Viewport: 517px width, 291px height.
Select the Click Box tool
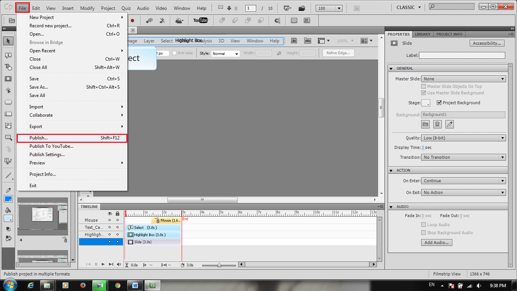tap(8, 91)
